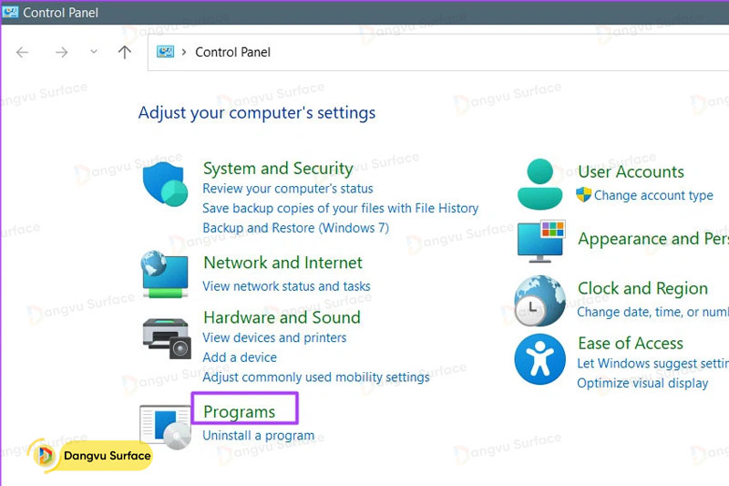The image size is (729, 486).
Task: Open Save backup copies with File History
Action: pos(340,208)
